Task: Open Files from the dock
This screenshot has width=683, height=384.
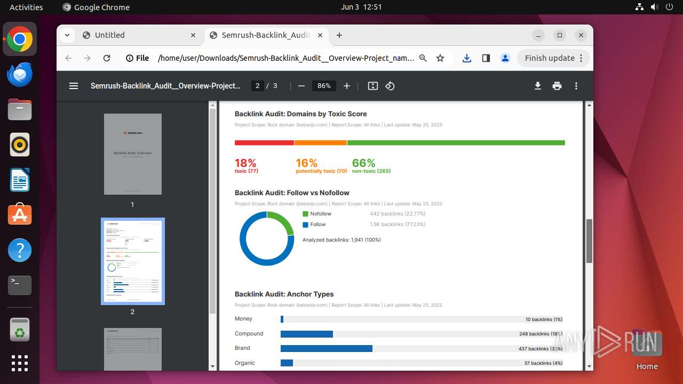Action: click(20, 110)
